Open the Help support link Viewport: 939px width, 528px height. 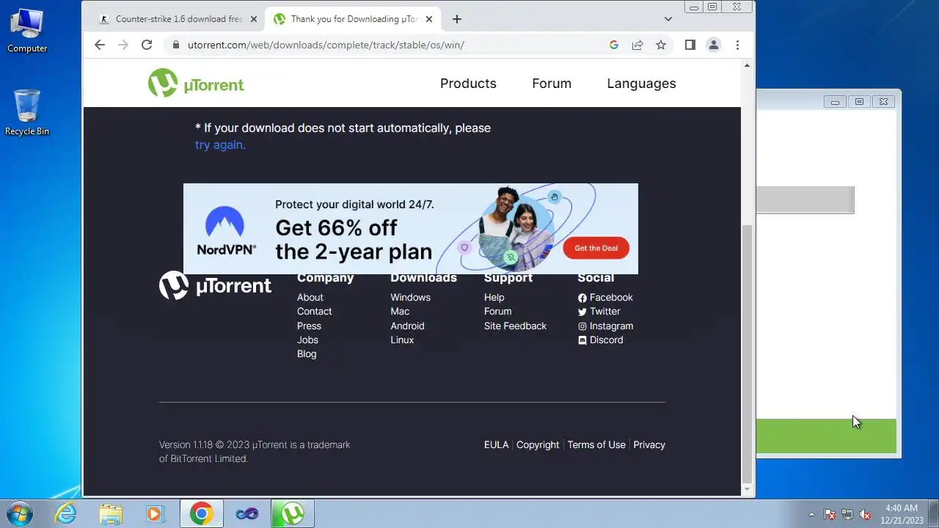tap(494, 297)
